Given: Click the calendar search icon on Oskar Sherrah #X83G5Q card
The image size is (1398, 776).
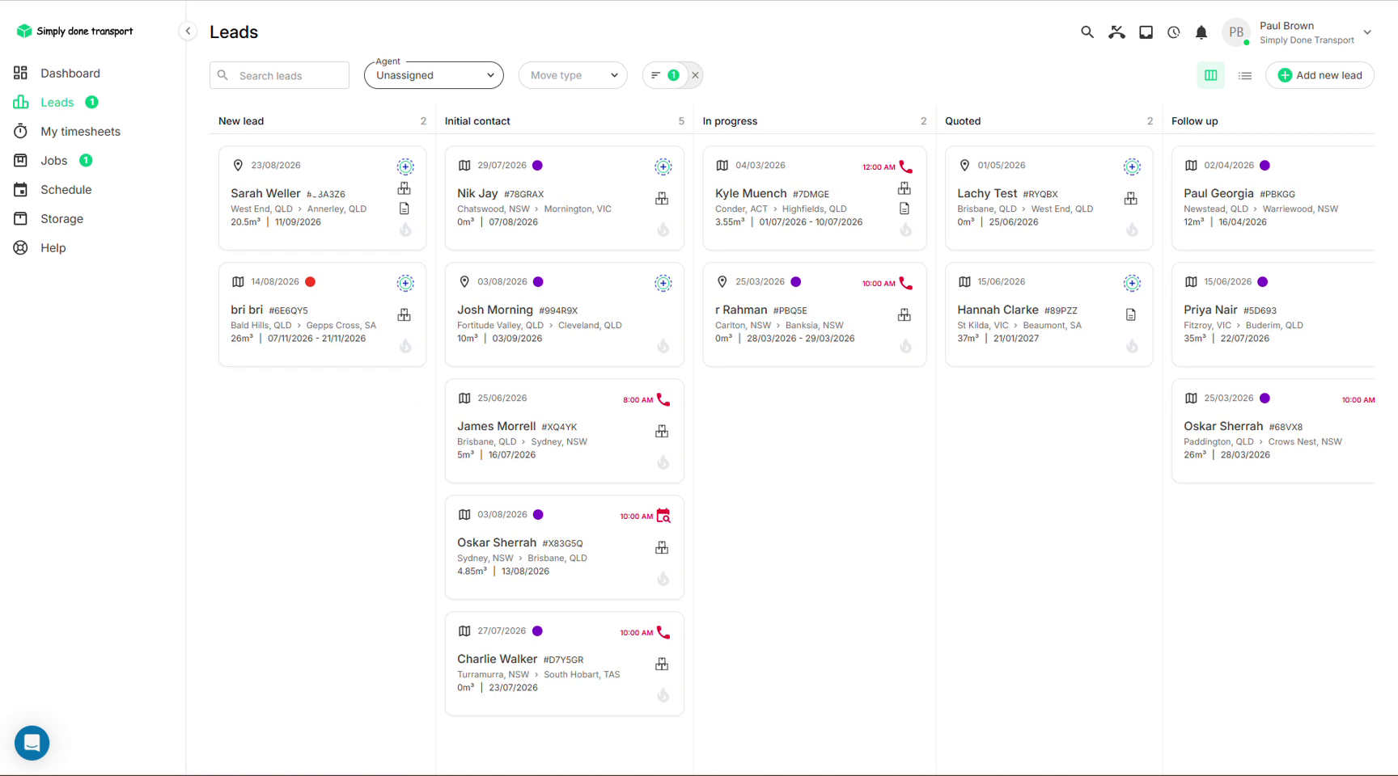Looking at the screenshot, I should (663, 516).
